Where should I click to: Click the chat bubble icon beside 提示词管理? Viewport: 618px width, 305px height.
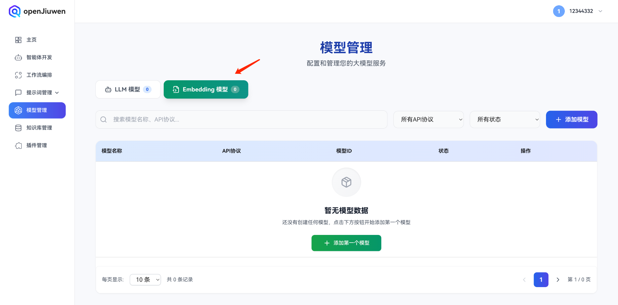coord(18,93)
